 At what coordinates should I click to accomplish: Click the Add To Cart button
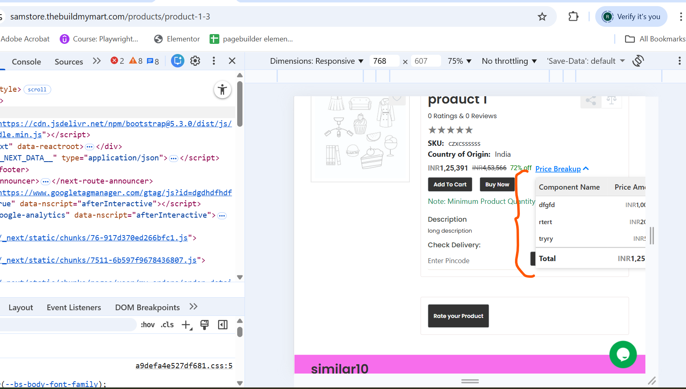450,184
